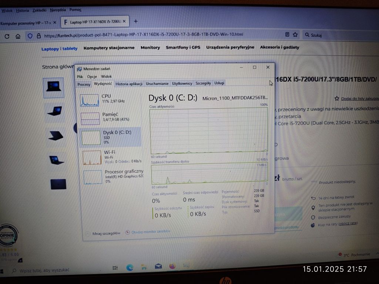Click oblicz ratę link

pos(348,223)
